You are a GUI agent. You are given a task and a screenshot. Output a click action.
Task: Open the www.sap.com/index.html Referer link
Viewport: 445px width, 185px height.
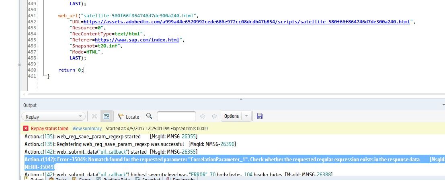click(137, 40)
